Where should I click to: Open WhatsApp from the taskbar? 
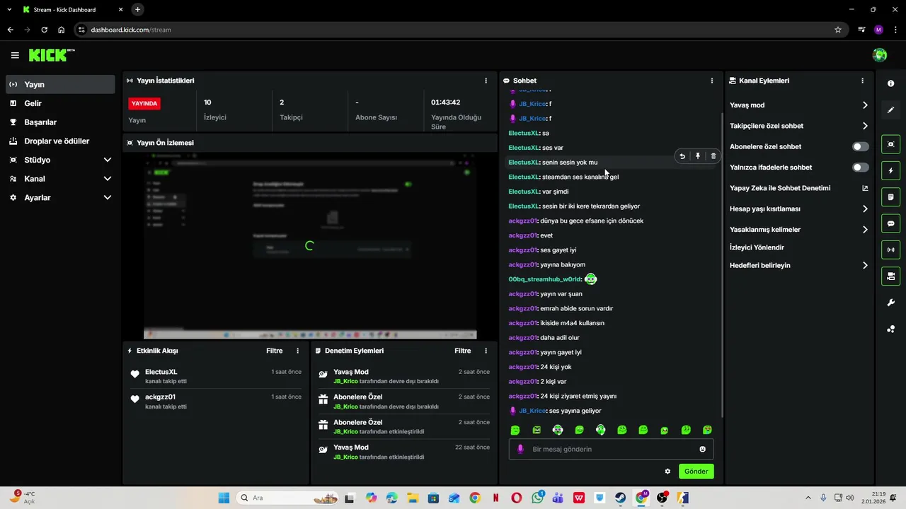click(537, 498)
